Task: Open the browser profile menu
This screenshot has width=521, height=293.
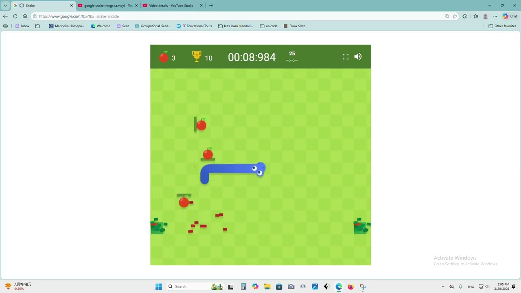Action: (x=485, y=16)
